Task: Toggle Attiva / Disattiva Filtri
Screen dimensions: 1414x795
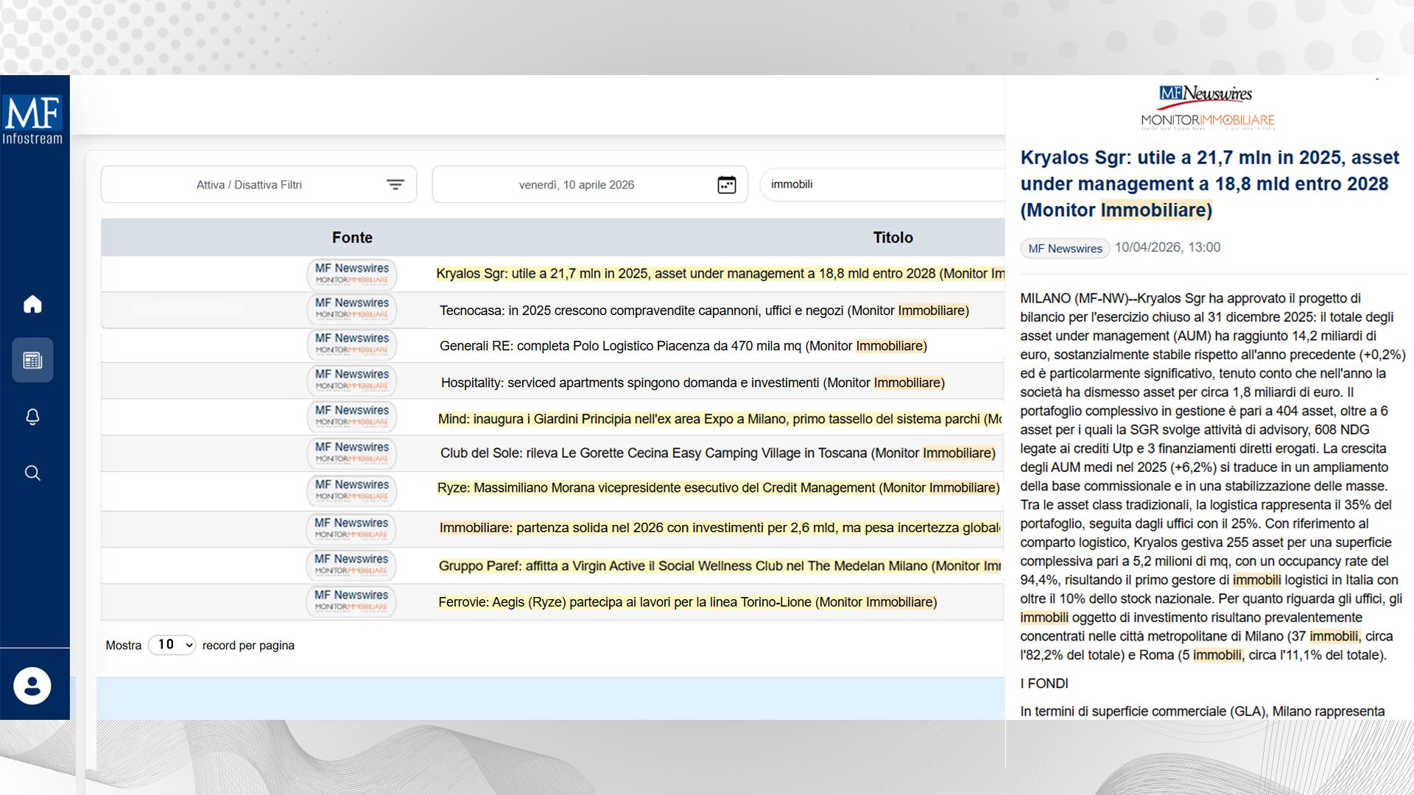Action: pyautogui.click(x=249, y=185)
